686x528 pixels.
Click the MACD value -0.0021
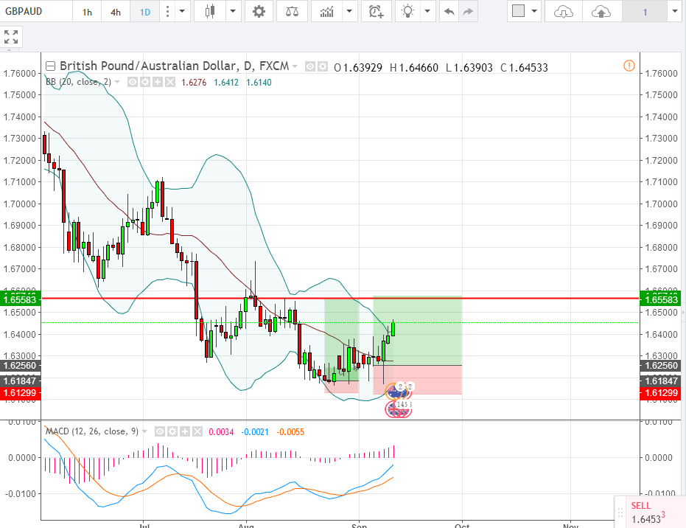point(255,432)
